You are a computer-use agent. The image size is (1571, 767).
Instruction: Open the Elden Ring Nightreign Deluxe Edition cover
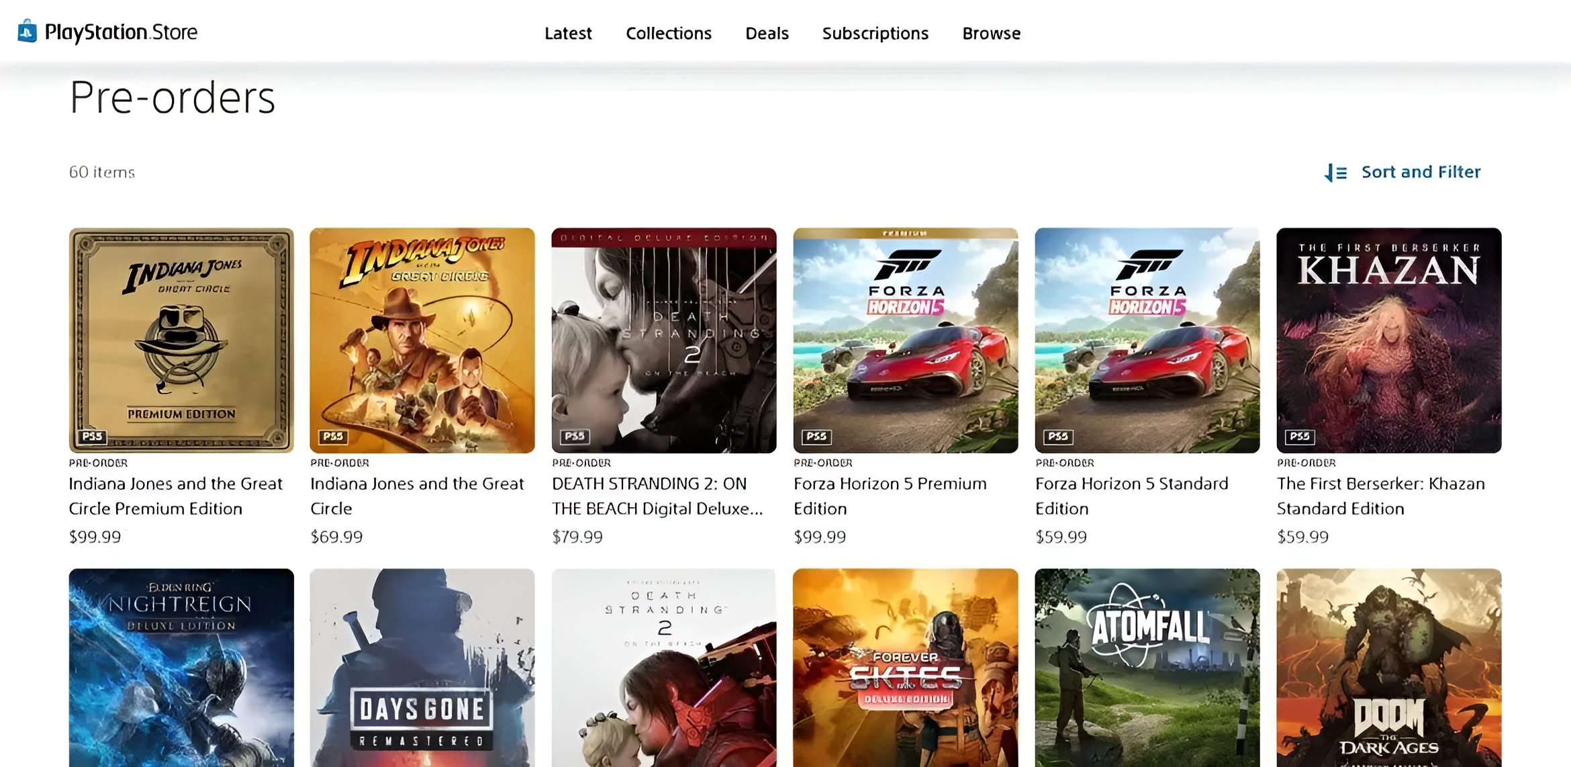181,668
